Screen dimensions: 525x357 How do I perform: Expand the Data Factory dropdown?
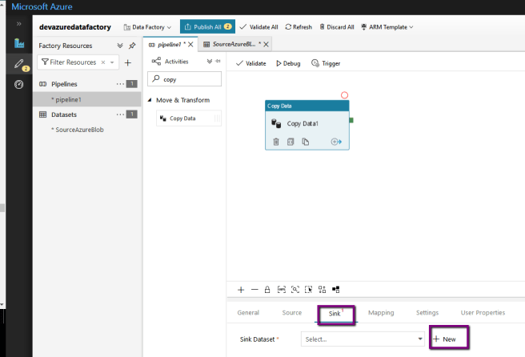click(x=147, y=27)
